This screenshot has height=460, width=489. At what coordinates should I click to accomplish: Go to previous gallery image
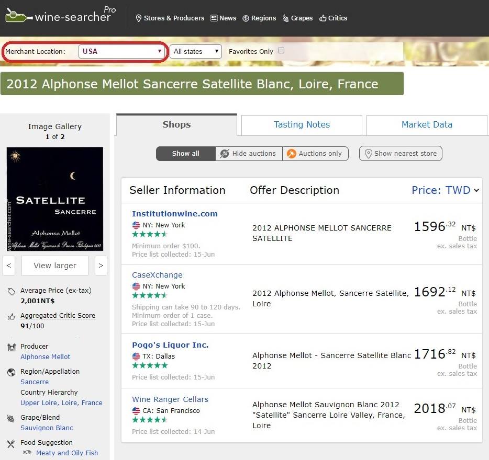coord(9,266)
